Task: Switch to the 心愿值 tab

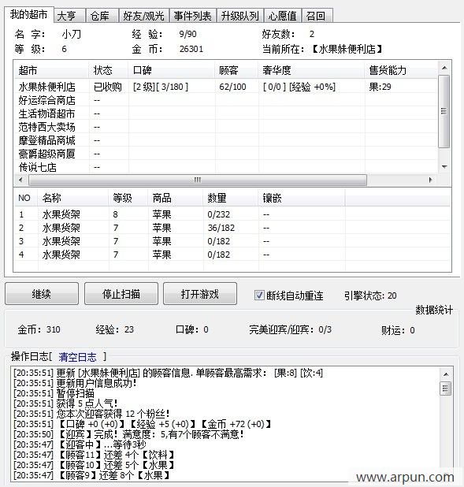Action: 282,16
